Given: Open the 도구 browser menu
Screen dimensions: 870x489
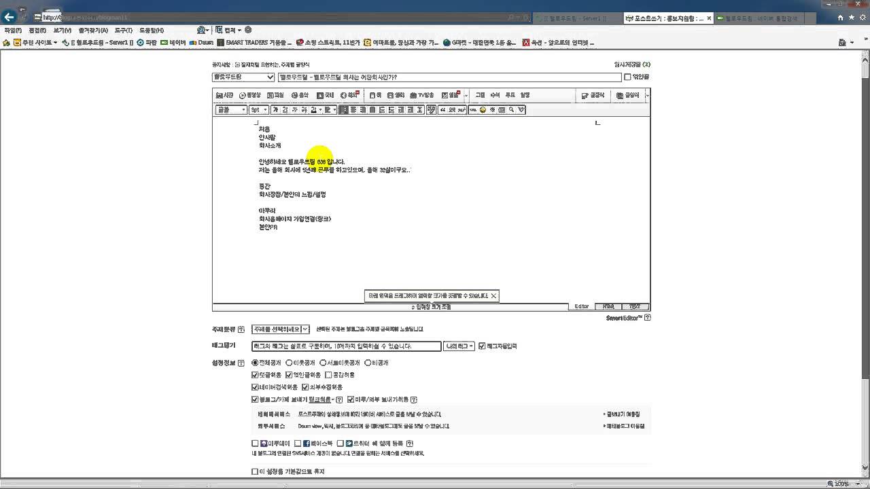Looking at the screenshot, I should coord(124,31).
